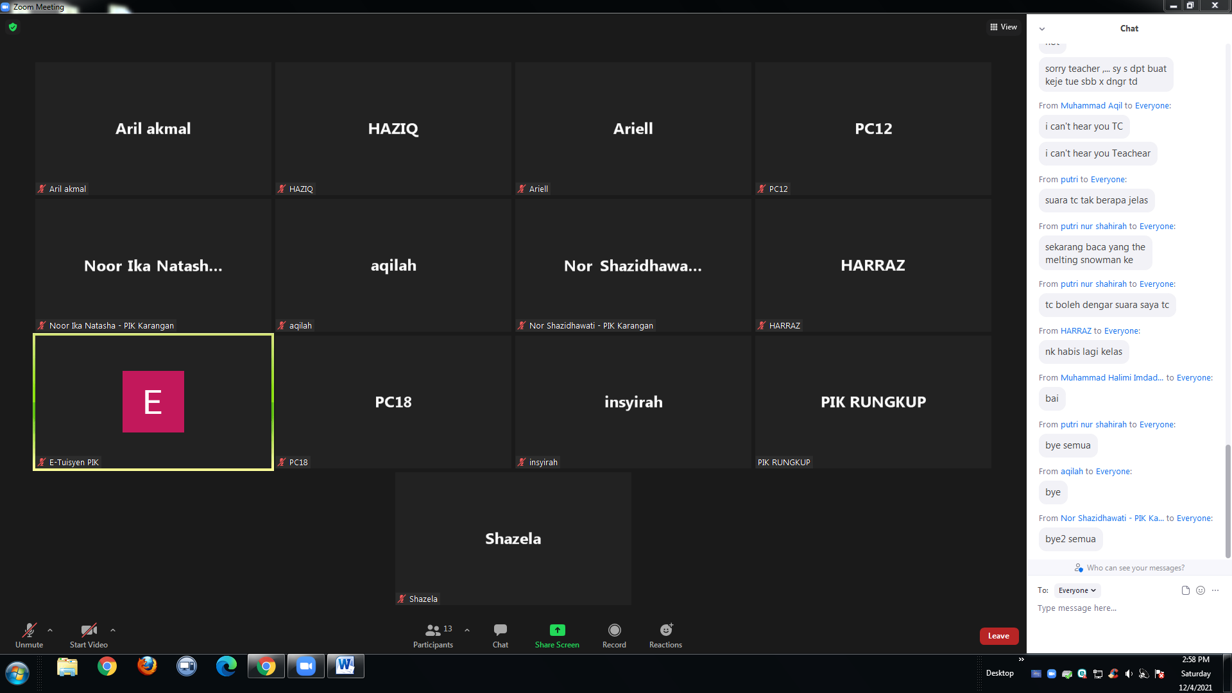This screenshot has width=1232, height=693.
Task: Turn on camera with Start Video
Action: tap(89, 630)
